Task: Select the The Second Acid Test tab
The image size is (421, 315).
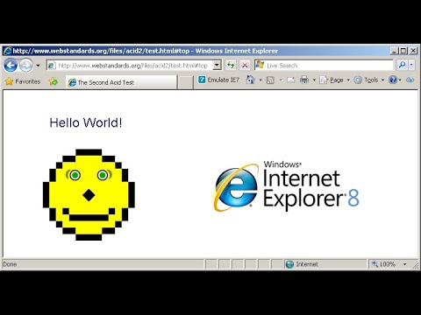Action: (121, 82)
